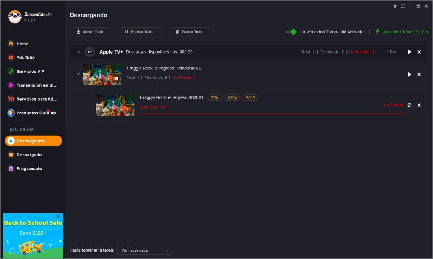Click Pausar Todo button

click(x=141, y=32)
